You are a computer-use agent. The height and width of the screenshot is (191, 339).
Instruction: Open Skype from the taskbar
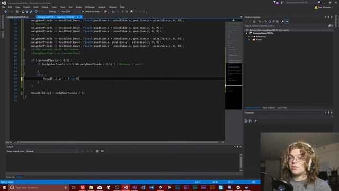(221, 187)
